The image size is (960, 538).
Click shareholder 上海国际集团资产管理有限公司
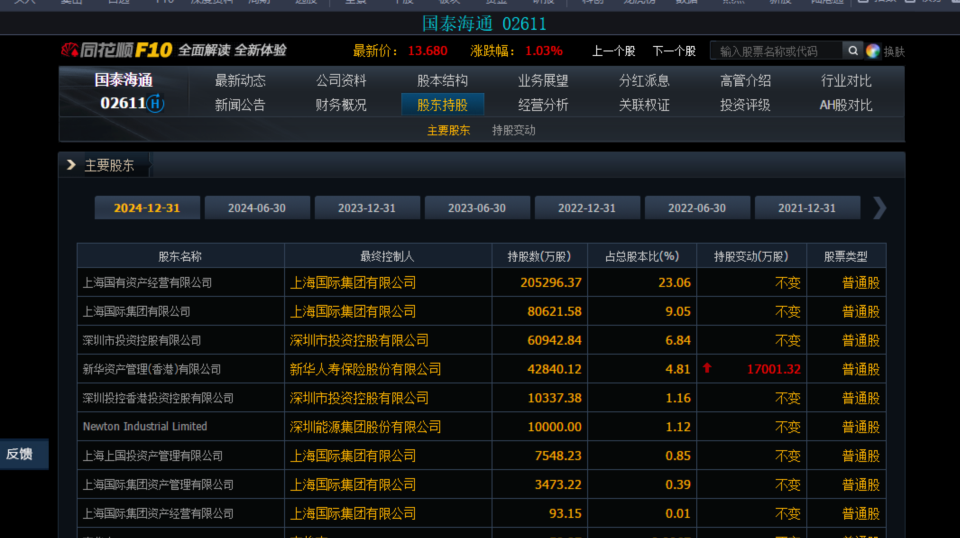tap(158, 485)
